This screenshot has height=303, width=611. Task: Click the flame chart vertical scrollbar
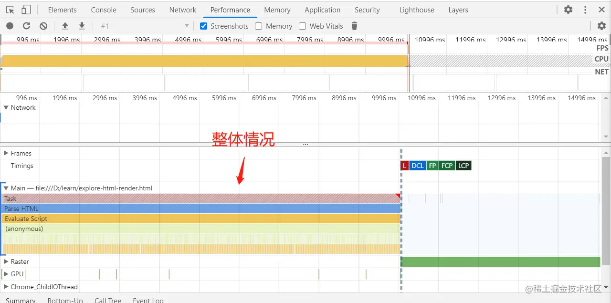pos(606,210)
